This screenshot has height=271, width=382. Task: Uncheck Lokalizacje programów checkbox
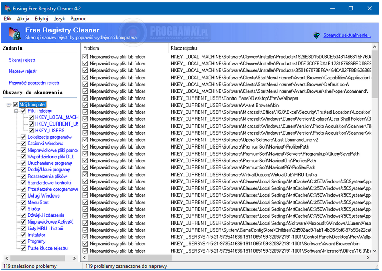(23, 137)
